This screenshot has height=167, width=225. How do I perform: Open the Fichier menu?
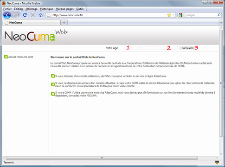pos(7,9)
